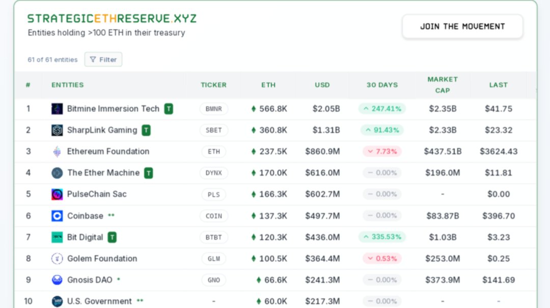Click the $437.51B market cap value
The image size is (550, 308).
[x=443, y=151]
